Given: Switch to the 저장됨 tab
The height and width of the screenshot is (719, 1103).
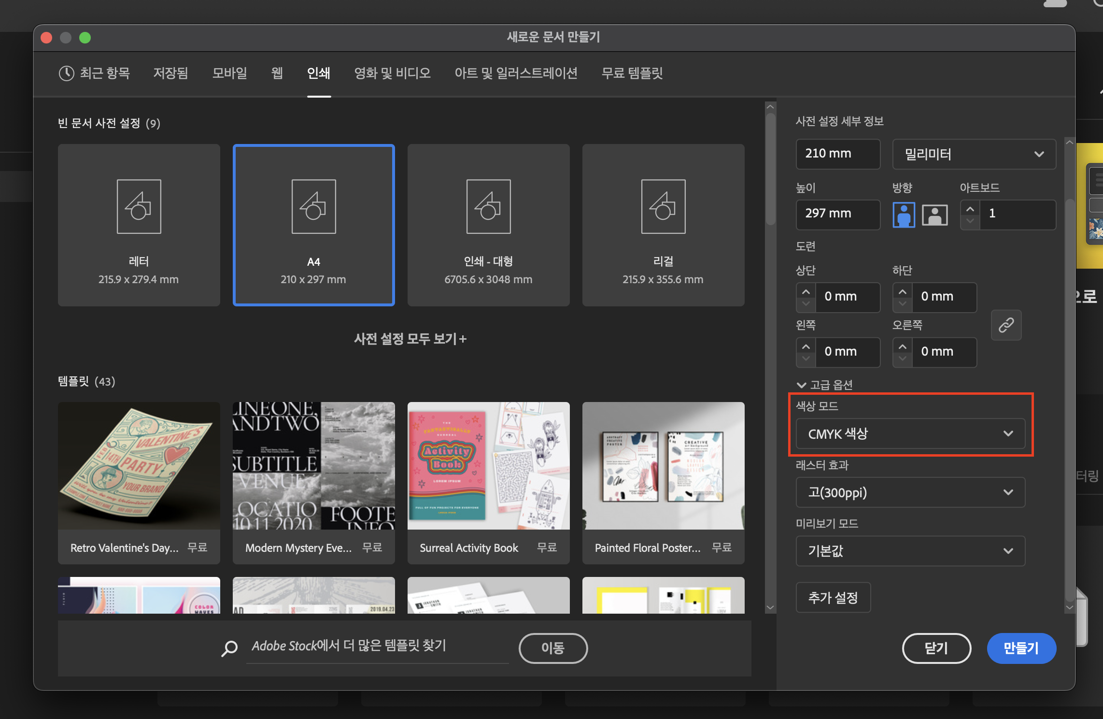Looking at the screenshot, I should click(x=170, y=73).
